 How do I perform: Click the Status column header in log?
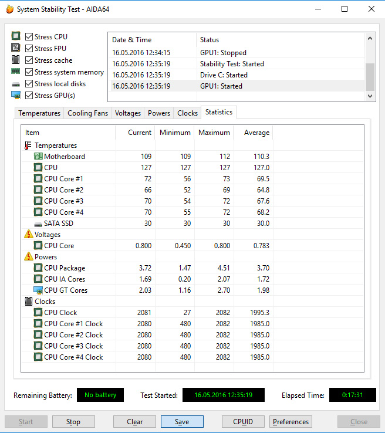point(281,40)
